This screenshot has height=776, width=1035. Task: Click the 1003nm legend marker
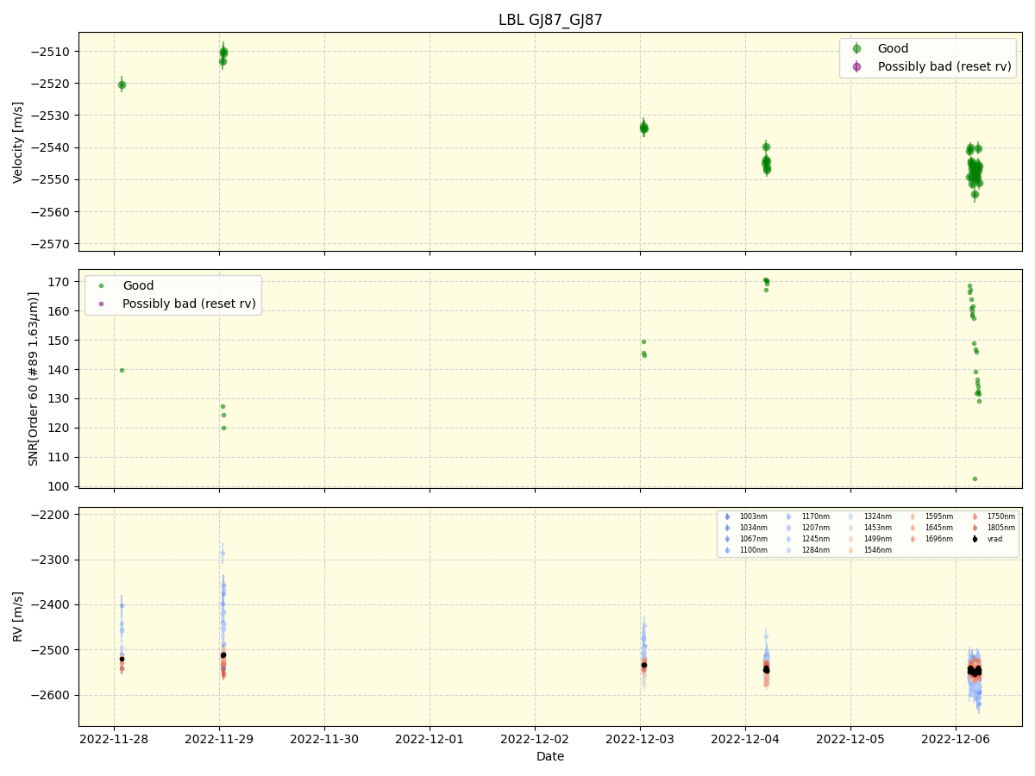pyautogui.click(x=727, y=516)
